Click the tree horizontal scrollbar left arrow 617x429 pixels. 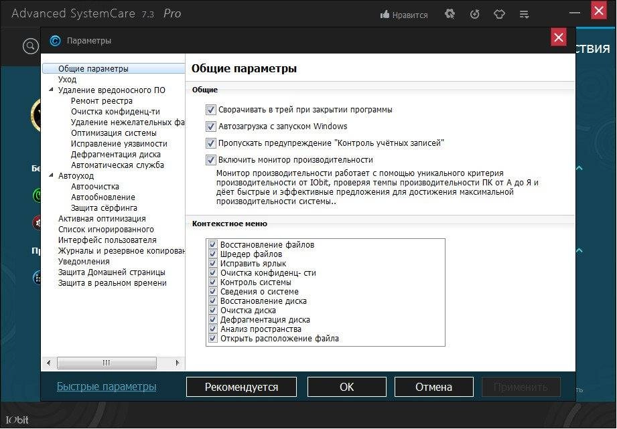[48, 363]
